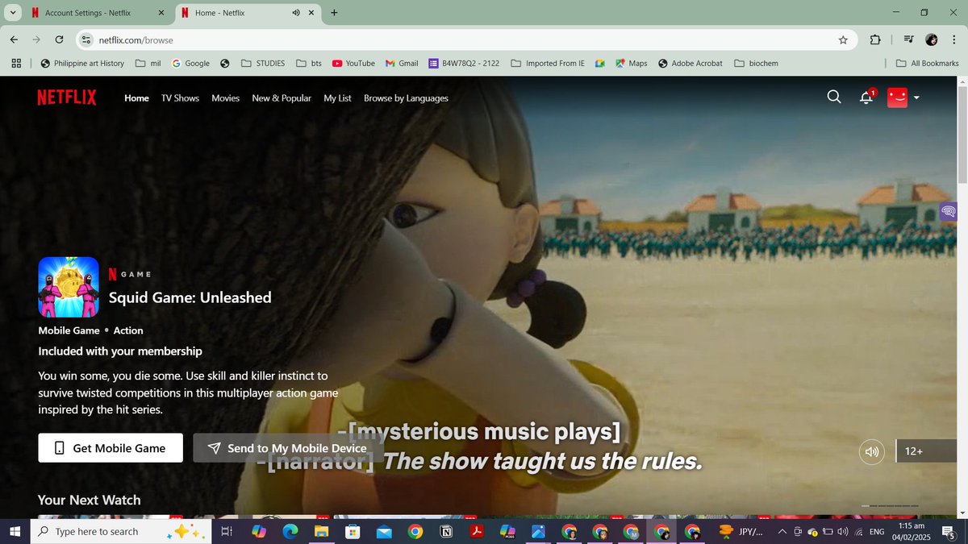The image size is (968, 544).
Task: Click the Chrome profile avatar
Action: pyautogui.click(x=932, y=39)
